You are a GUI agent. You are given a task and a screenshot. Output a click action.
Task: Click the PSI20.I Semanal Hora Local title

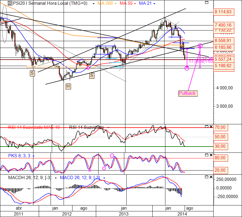50,3
